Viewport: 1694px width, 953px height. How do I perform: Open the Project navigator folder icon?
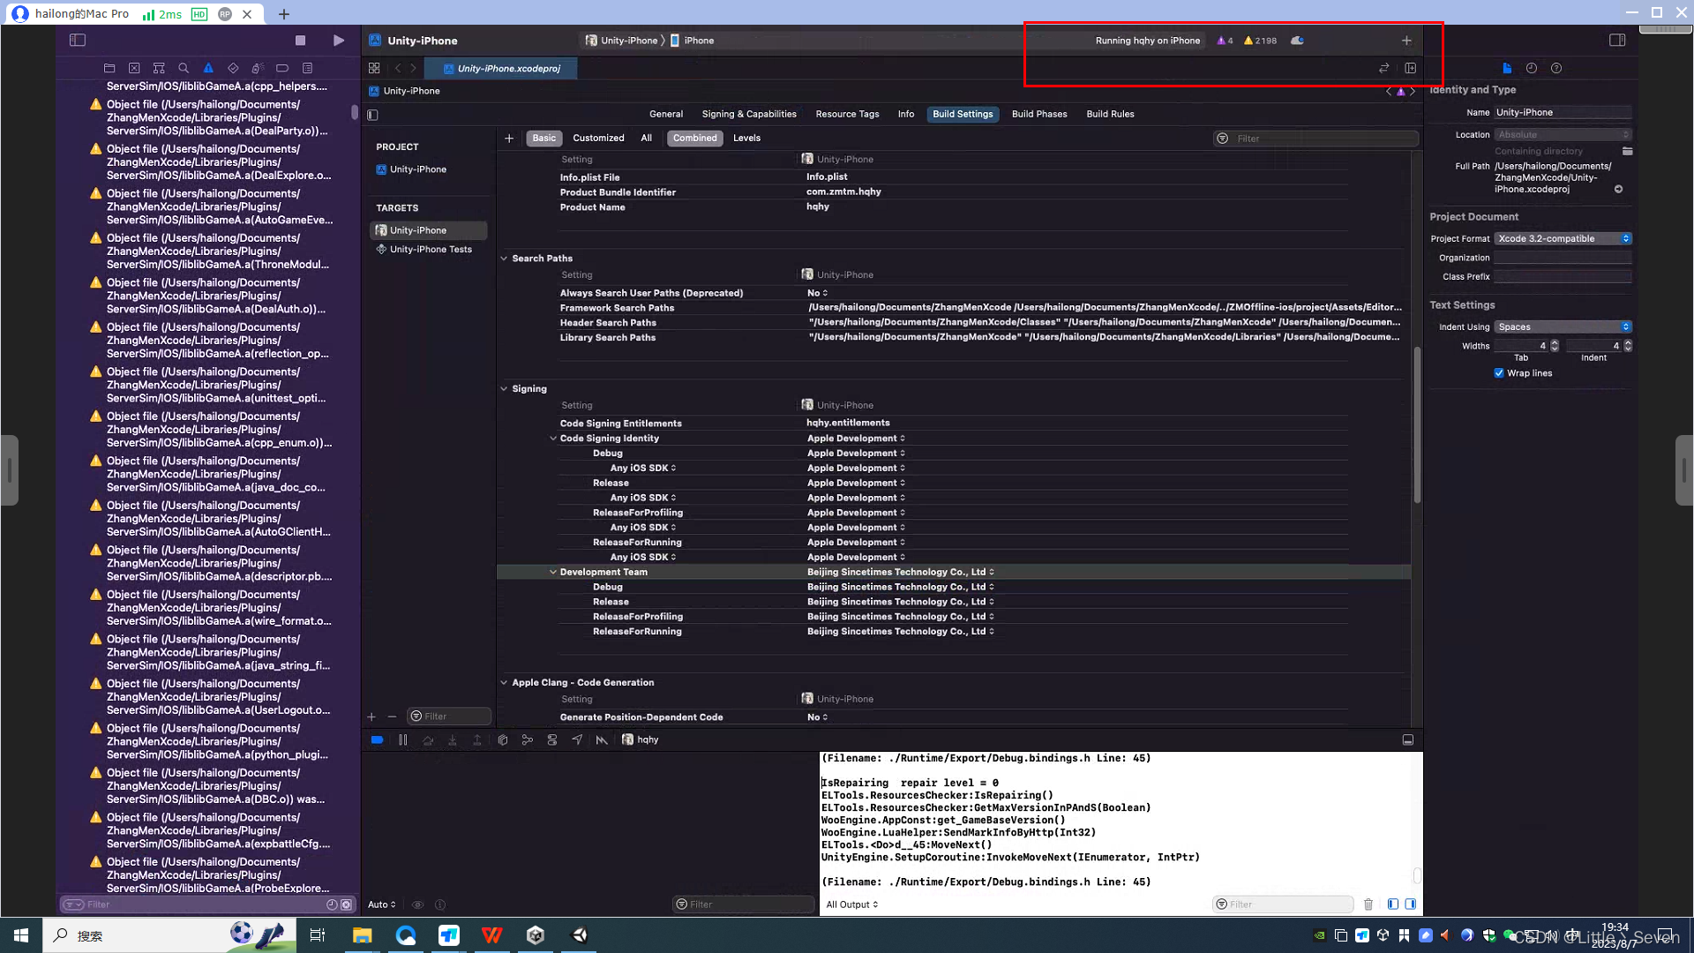(109, 68)
